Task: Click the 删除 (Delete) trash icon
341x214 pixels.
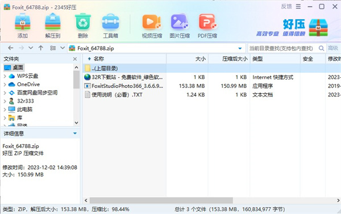Action: tap(83, 22)
